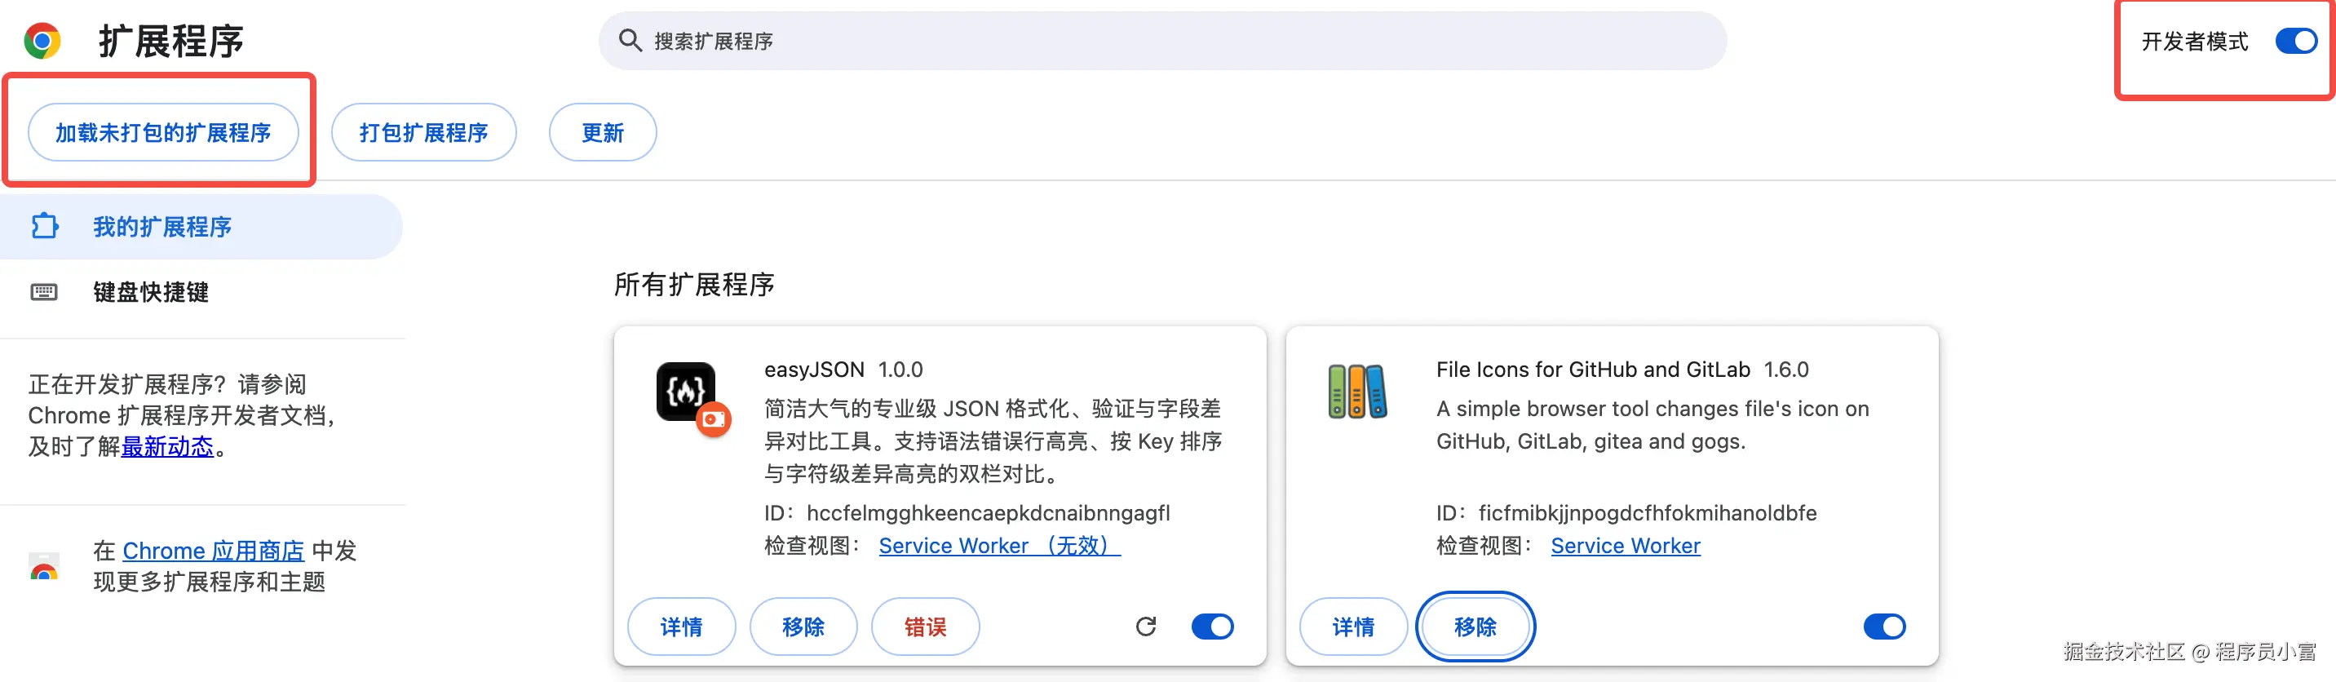
Task: Click easyJSON 1.0.0 title text
Action: (843, 370)
